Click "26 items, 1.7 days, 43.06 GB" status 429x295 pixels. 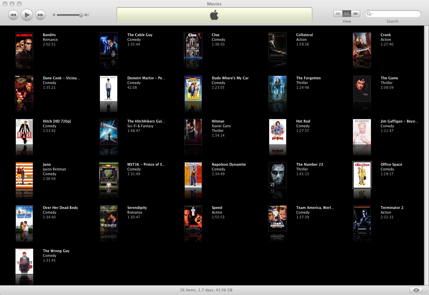pyautogui.click(x=206, y=290)
